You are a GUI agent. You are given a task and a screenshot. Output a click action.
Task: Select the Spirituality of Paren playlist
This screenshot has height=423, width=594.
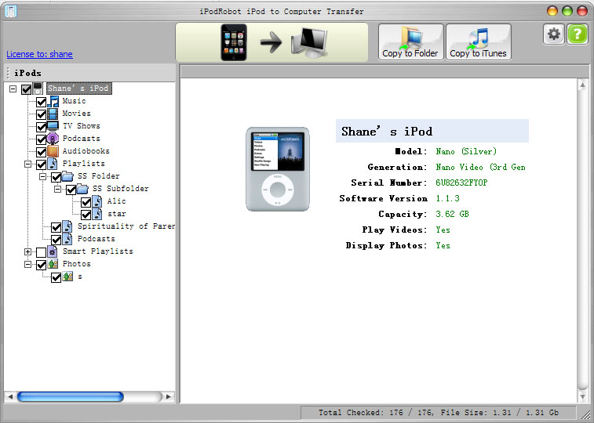click(x=126, y=226)
